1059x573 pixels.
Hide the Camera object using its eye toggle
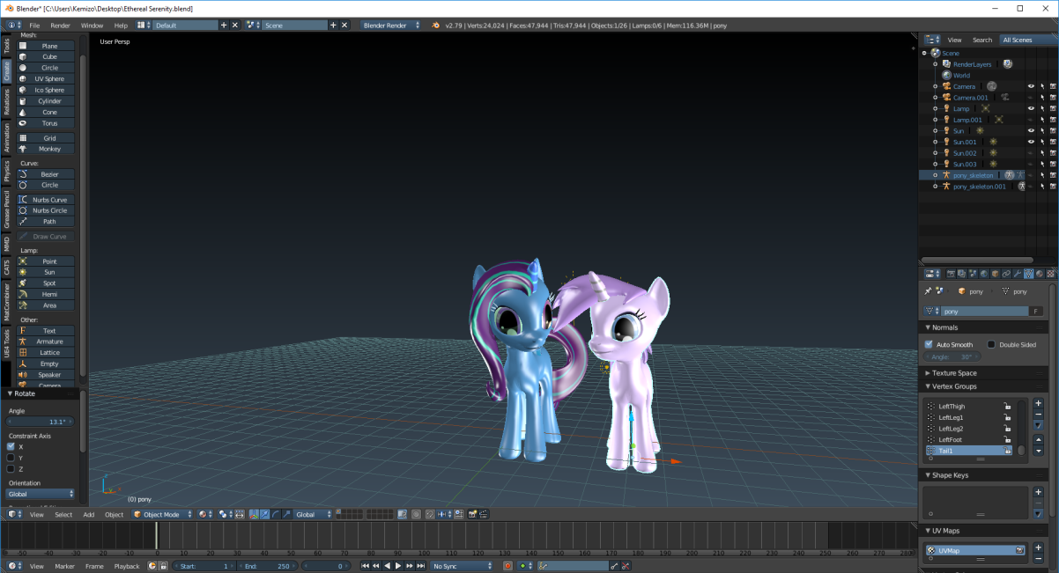(x=1031, y=86)
